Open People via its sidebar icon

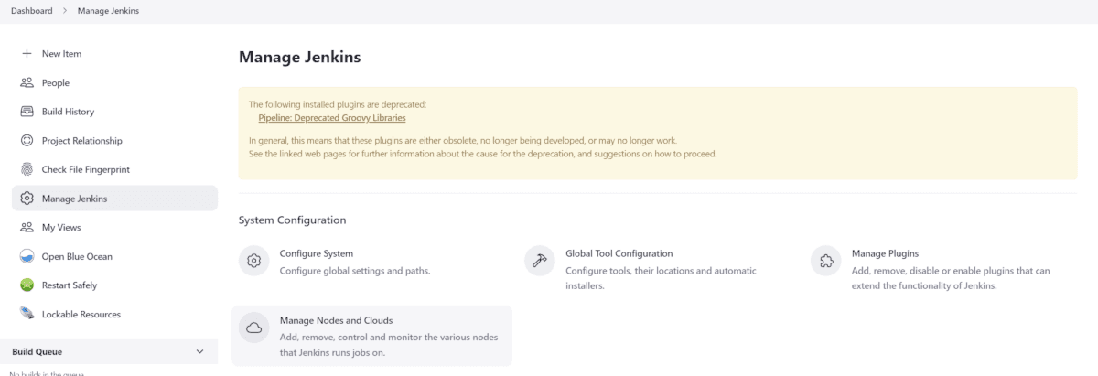[x=27, y=83]
